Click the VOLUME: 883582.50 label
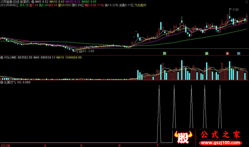This screenshot has width=249, height=147. [x=18, y=57]
